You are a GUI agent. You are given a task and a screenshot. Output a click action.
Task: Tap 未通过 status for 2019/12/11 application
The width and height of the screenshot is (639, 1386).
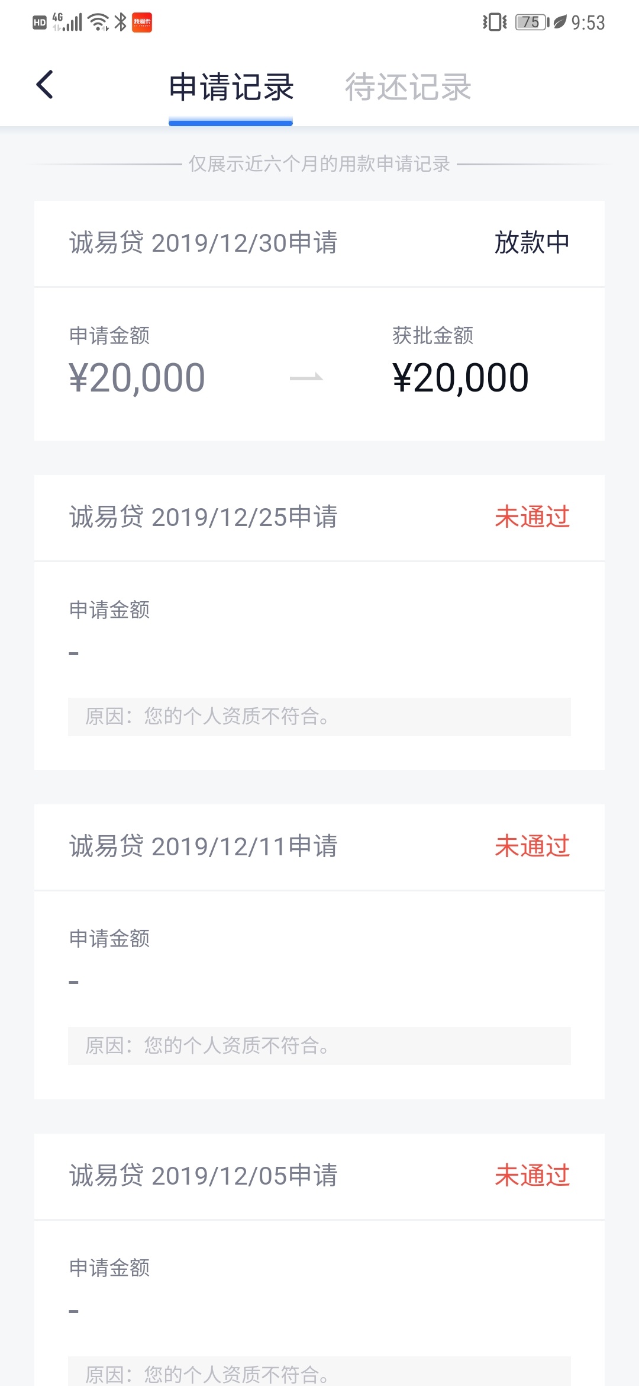532,846
